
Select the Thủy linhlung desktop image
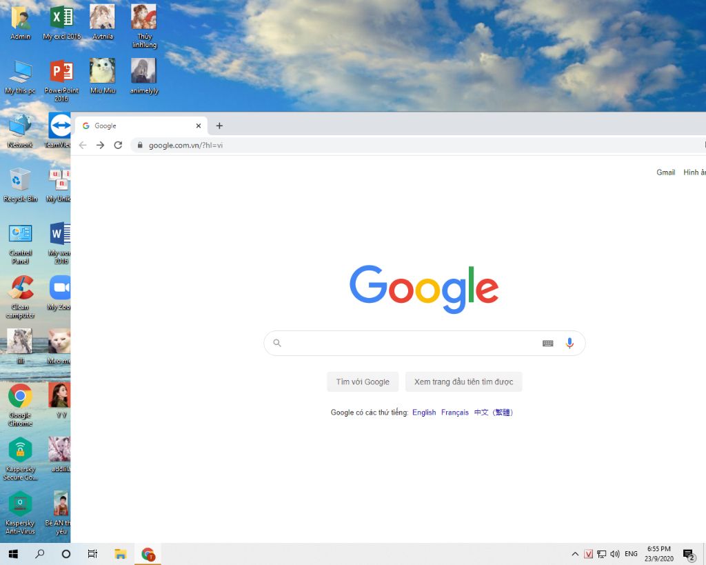tap(144, 26)
